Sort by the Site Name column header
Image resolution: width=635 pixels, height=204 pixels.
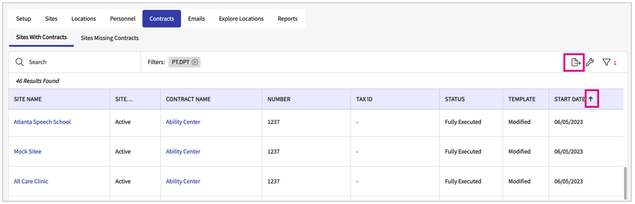pos(28,99)
